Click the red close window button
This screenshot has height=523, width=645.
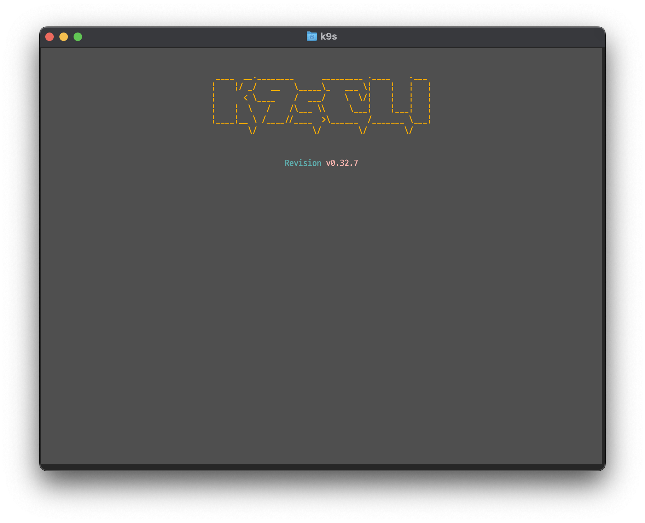pos(50,37)
